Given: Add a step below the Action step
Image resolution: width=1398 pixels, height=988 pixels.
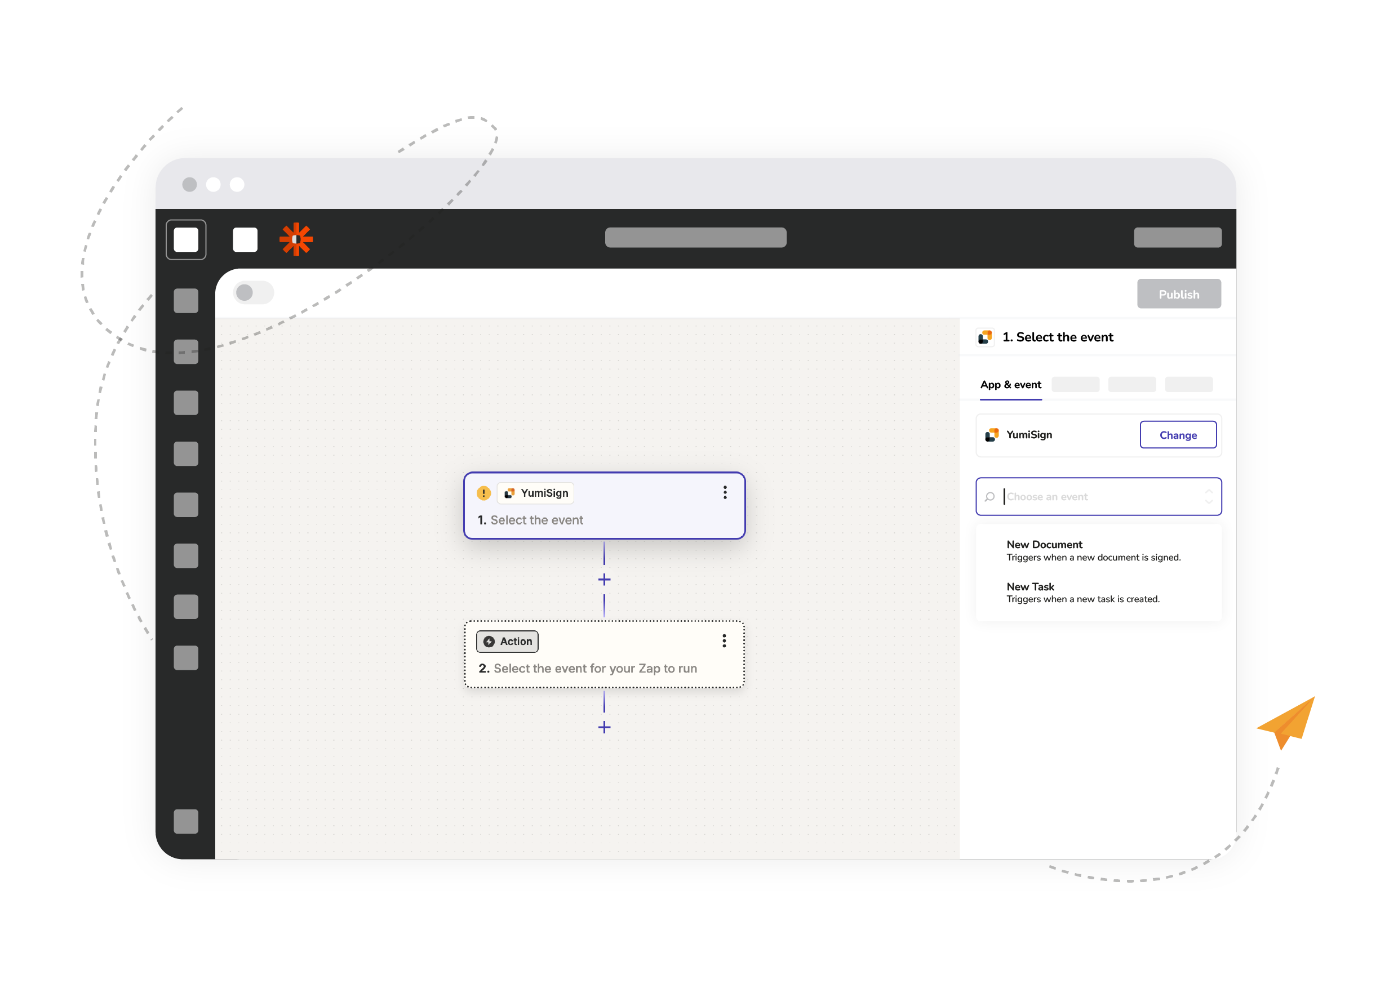Looking at the screenshot, I should (604, 727).
